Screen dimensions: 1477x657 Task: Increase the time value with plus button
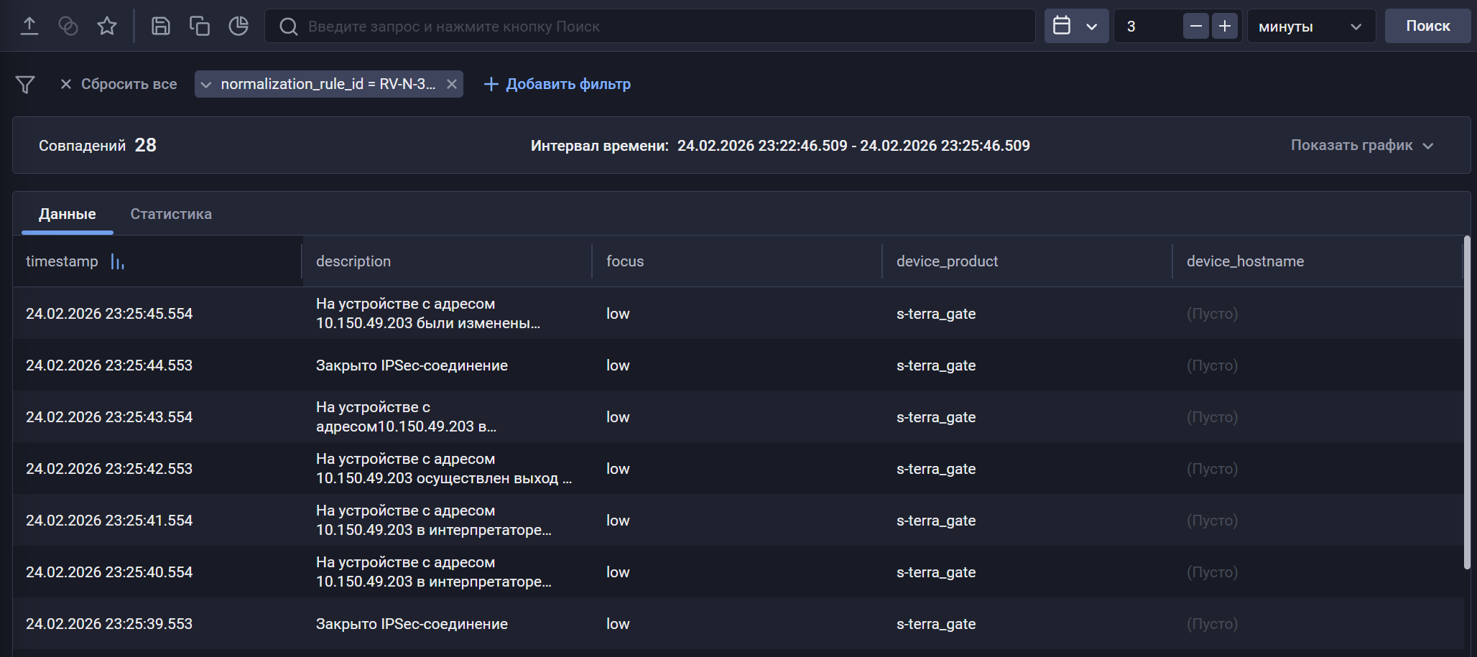tap(1225, 27)
